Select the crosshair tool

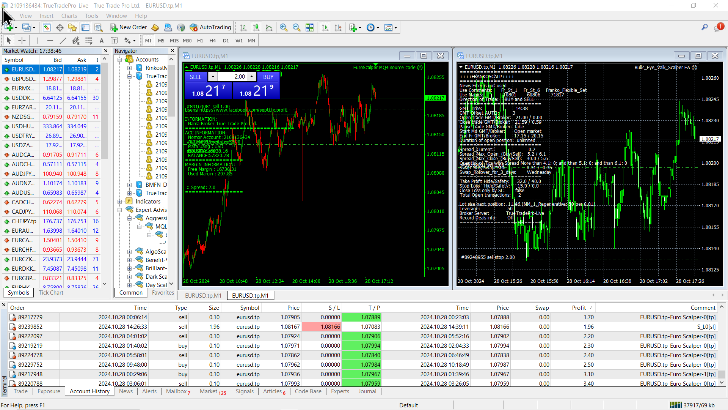pos(22,40)
